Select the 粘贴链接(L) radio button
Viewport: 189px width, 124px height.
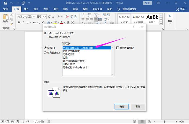click(x=45, y=53)
